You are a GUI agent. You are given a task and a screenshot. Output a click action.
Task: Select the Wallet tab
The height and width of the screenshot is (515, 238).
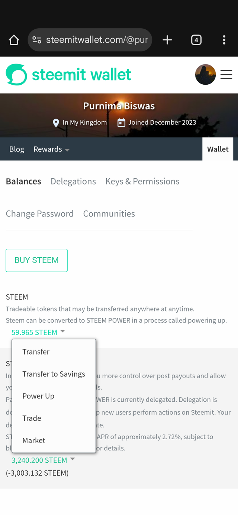(218, 149)
